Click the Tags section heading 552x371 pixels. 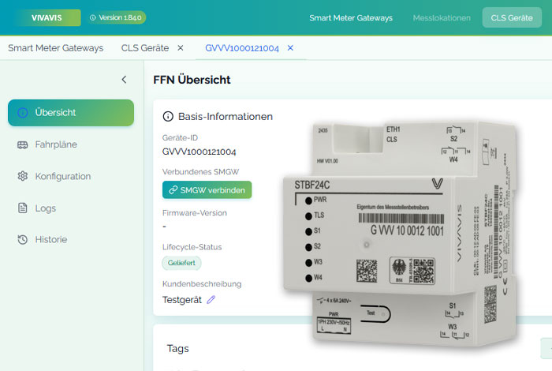[x=177, y=348]
